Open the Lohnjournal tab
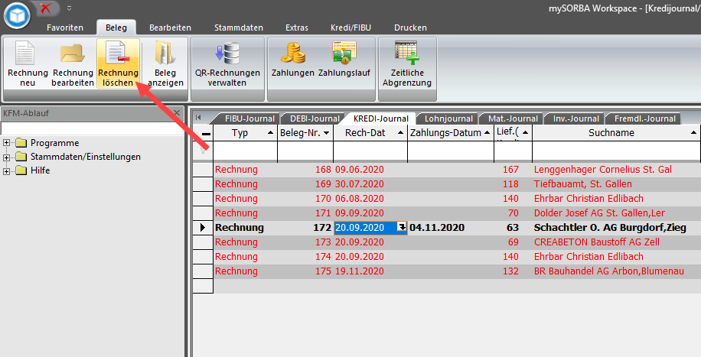 point(448,118)
